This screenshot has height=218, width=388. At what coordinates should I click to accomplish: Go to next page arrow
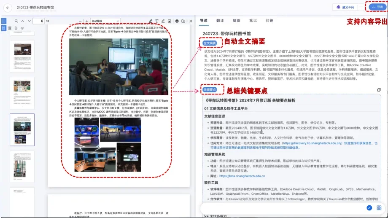tap(28, 21)
